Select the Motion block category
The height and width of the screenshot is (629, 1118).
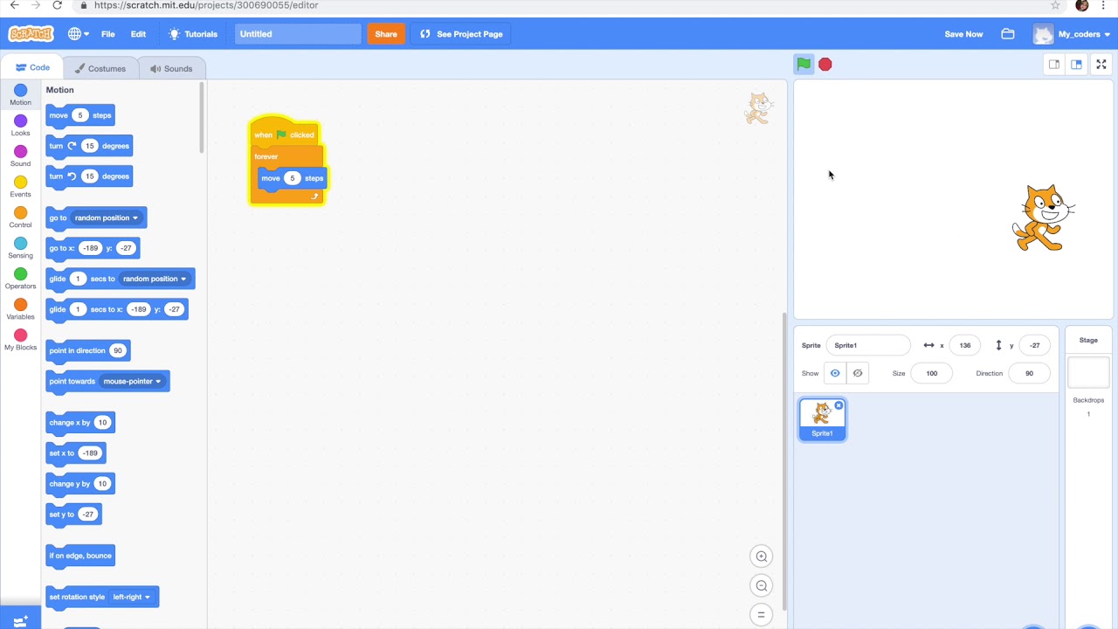pyautogui.click(x=20, y=94)
